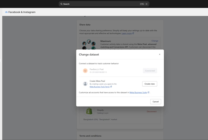This screenshot has width=208, height=140.
Task: Click the Terms and conditions heading
Action: (90, 136)
